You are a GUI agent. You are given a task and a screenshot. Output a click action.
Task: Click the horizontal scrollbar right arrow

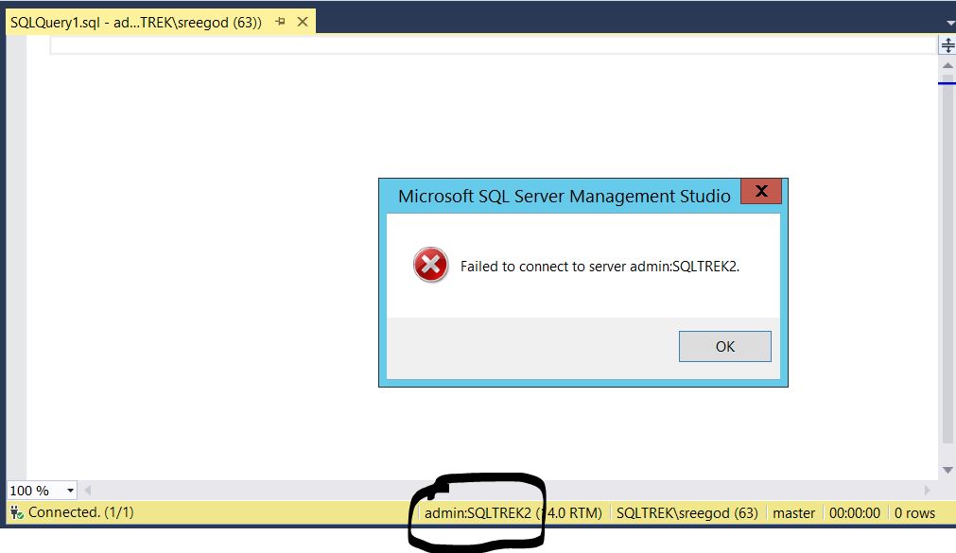928,491
